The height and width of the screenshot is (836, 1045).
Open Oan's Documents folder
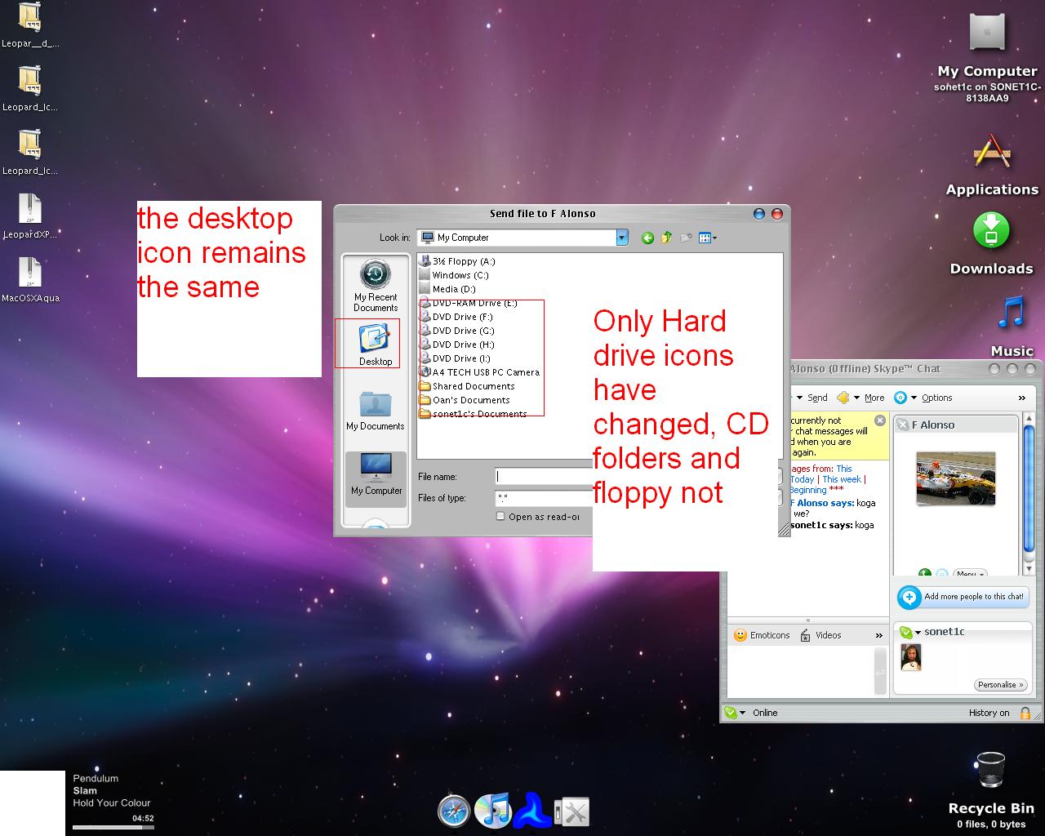(465, 400)
